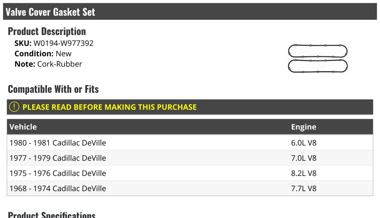Click the yellow warning exclamation icon
The image size is (380, 218).
14,107
